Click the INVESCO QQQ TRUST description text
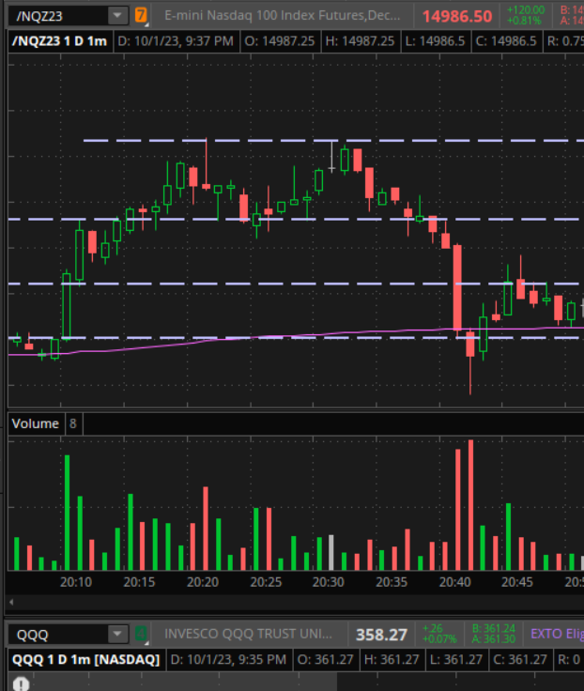 point(249,634)
